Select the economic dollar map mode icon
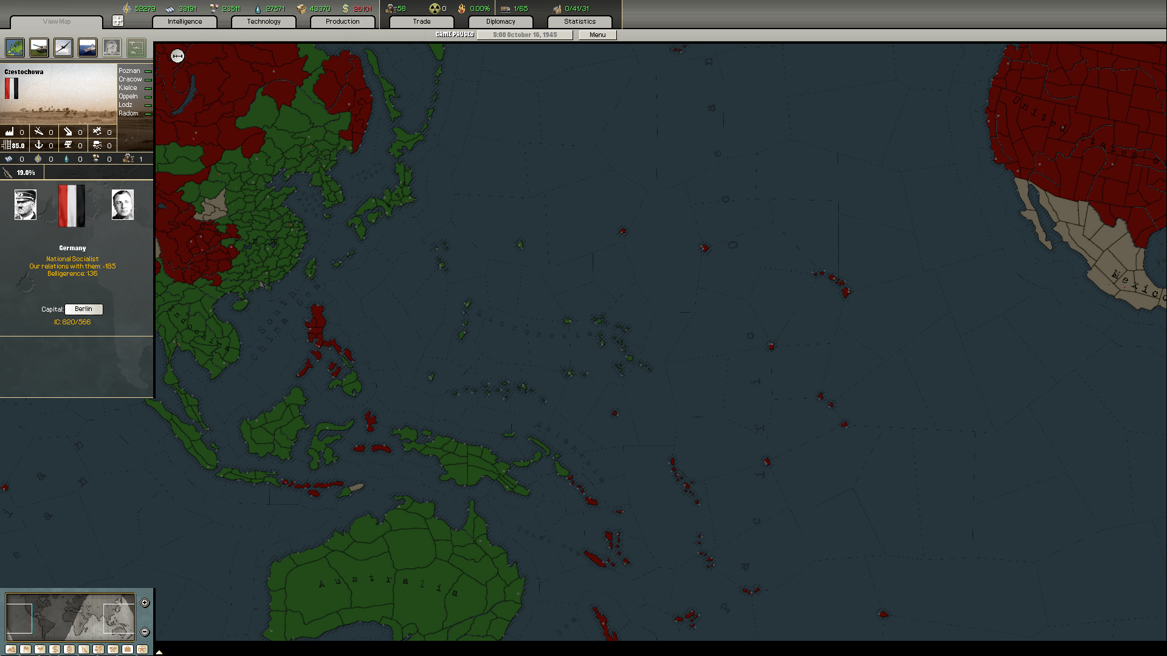The image size is (1167, 656). tap(55, 649)
